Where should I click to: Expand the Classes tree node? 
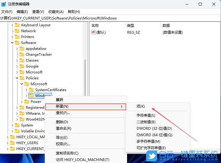click(17, 60)
